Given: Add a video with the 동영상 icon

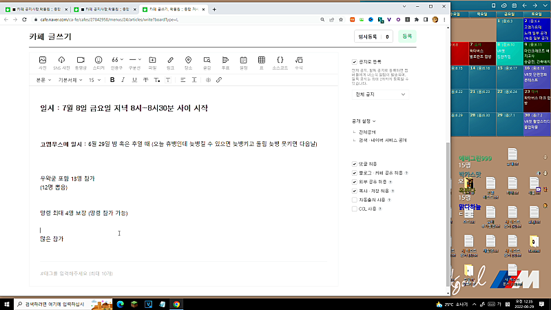Looking at the screenshot, I should pyautogui.click(x=81, y=63).
